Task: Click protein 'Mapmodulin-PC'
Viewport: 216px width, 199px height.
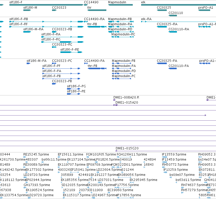Action: 124,76
